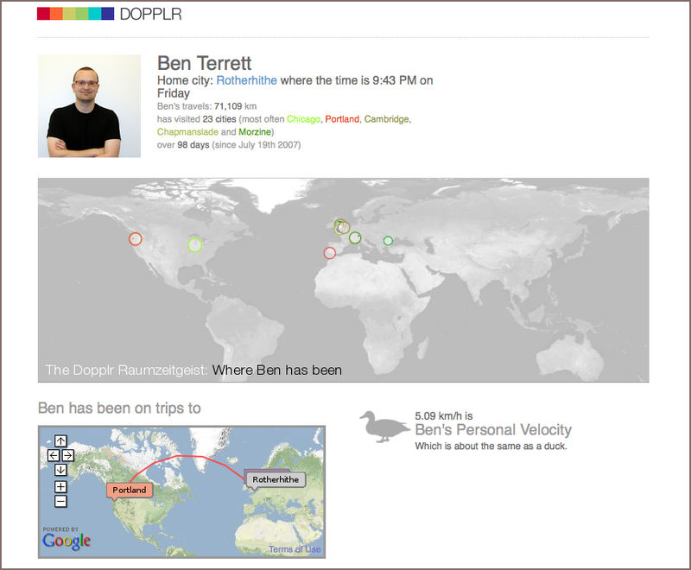Image resolution: width=691 pixels, height=570 pixels.
Task: Open the Morzine city link
Action: (255, 132)
